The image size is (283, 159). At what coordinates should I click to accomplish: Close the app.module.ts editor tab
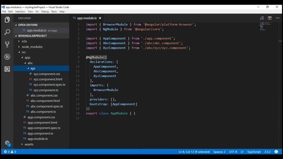100,18
